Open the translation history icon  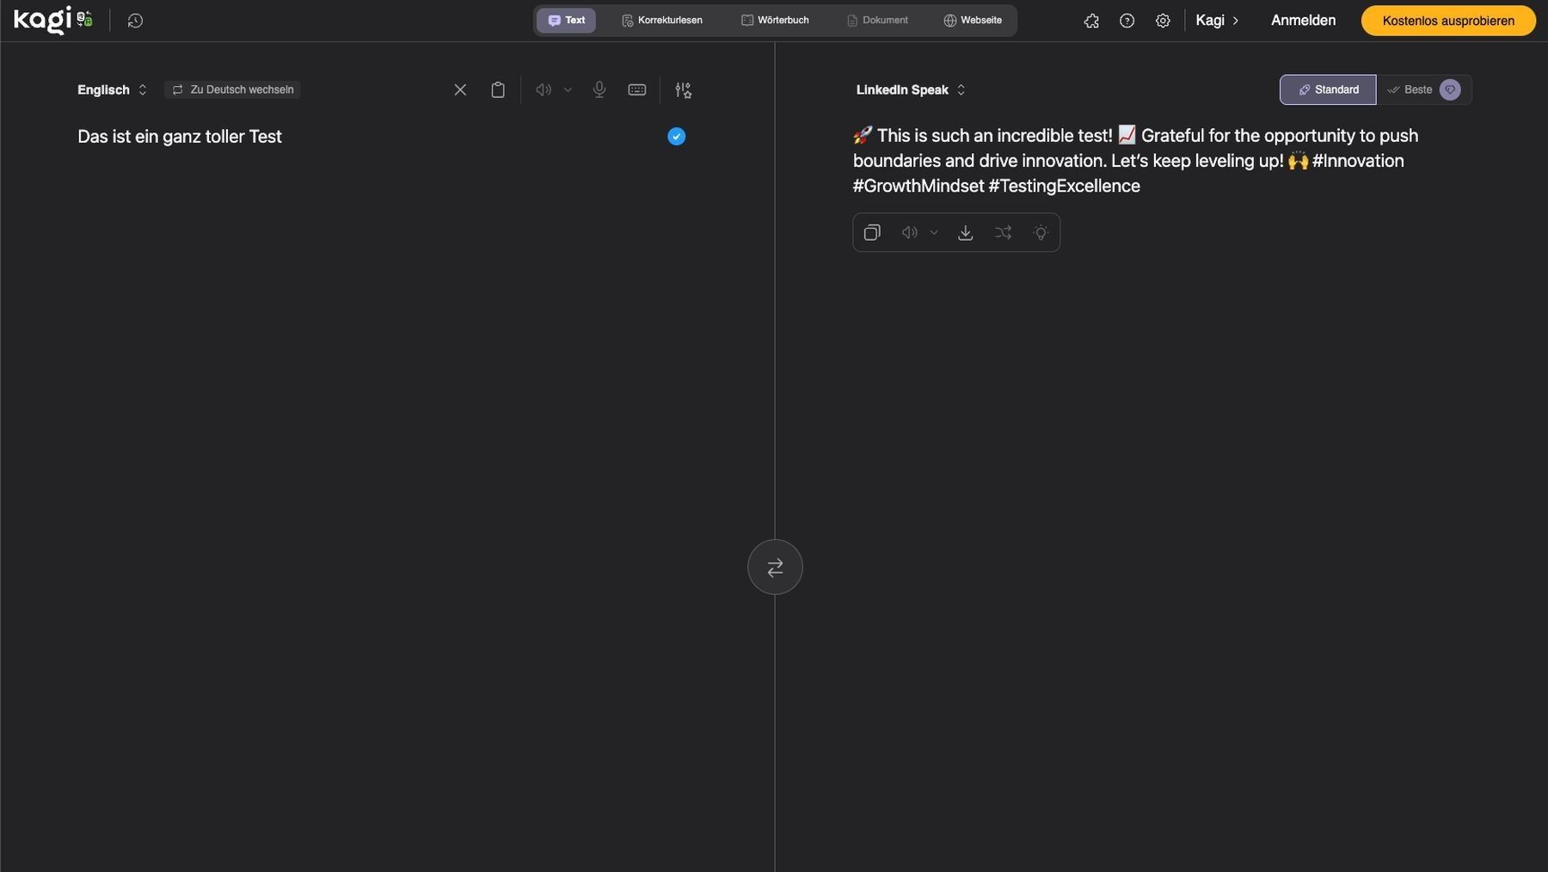click(x=135, y=21)
